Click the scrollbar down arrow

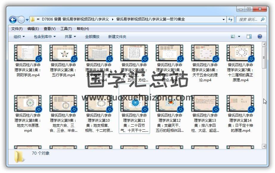(x=264, y=146)
